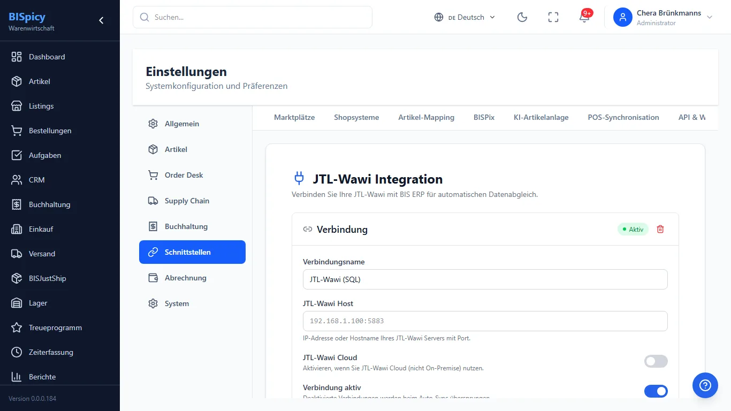This screenshot has height=411, width=731.
Task: Open Dashboard icon in main sidebar
Action: click(17, 57)
